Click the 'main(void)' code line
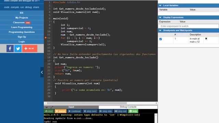Screen dimensions: 219x123 point(61,18)
